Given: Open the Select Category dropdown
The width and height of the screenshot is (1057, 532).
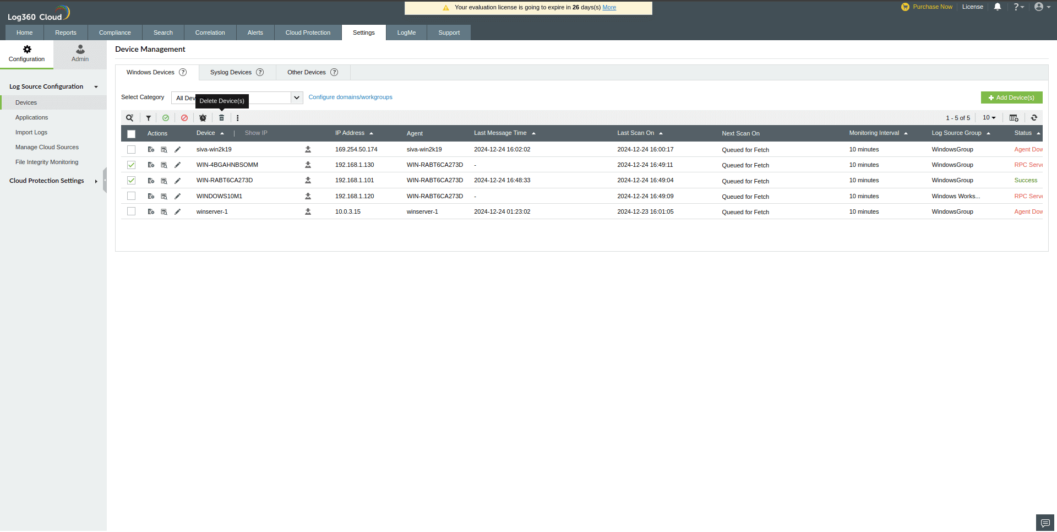Looking at the screenshot, I should coord(296,97).
